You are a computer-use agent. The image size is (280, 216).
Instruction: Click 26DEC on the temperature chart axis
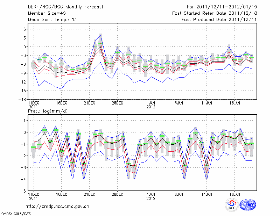117,103
